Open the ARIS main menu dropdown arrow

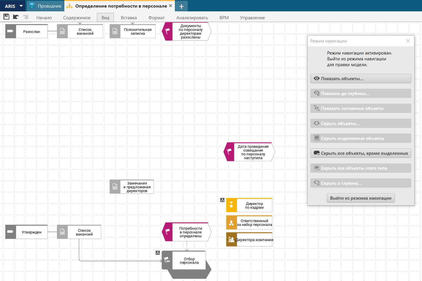coord(21,6)
